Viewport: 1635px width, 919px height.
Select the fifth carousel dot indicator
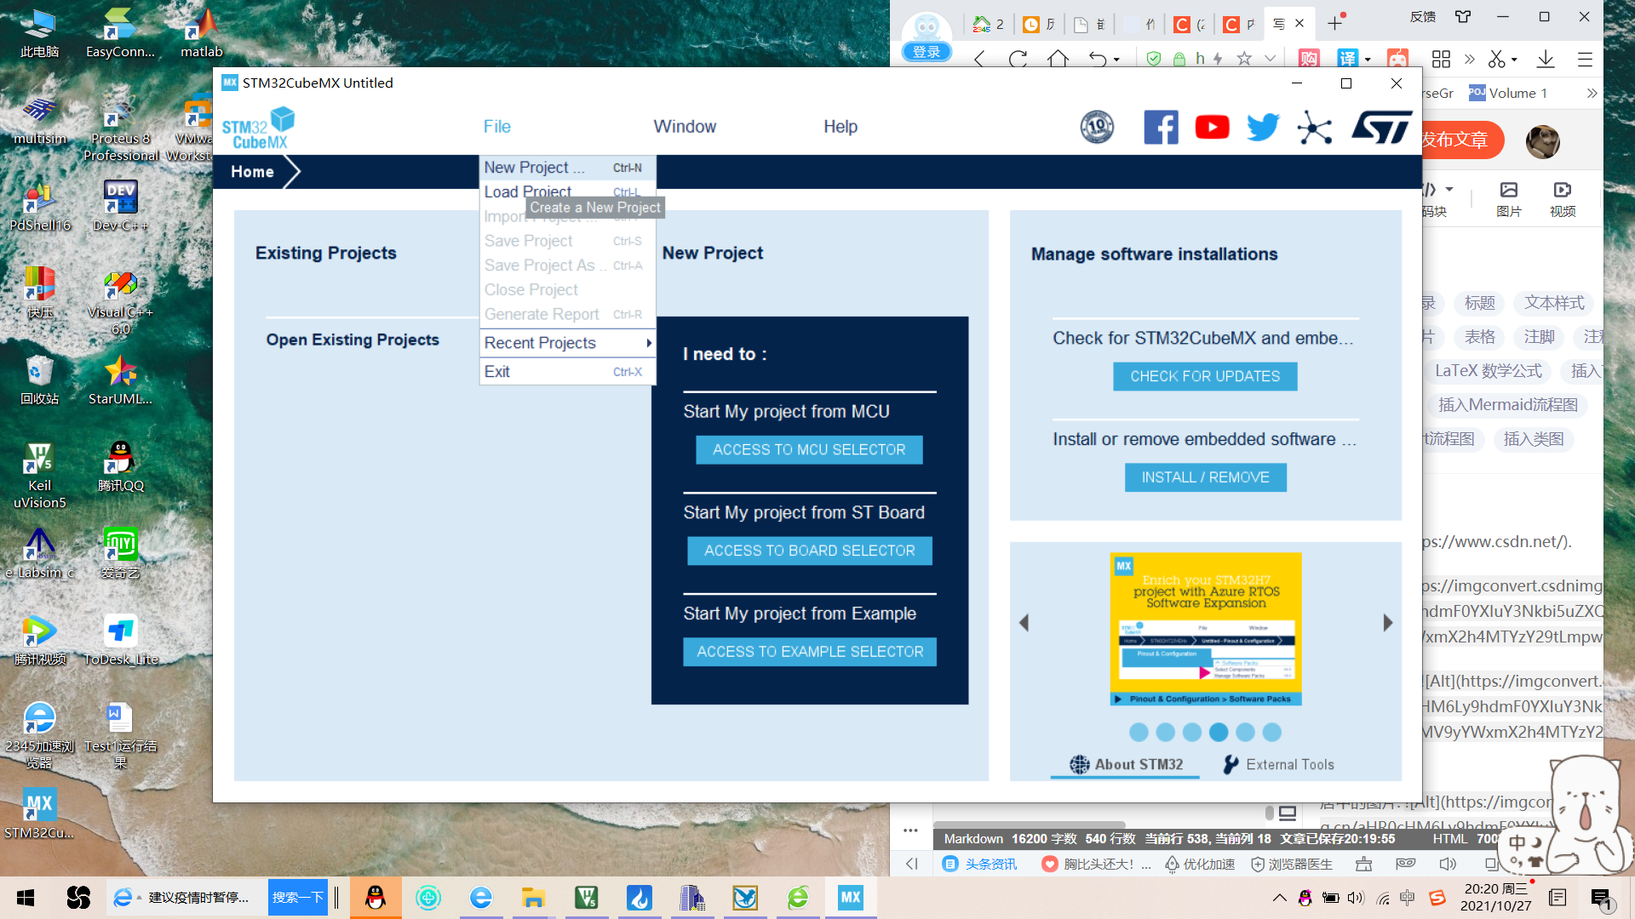click(x=1245, y=732)
